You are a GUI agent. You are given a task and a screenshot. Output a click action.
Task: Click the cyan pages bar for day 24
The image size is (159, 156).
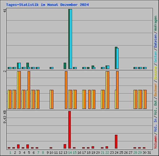pos(117,58)
